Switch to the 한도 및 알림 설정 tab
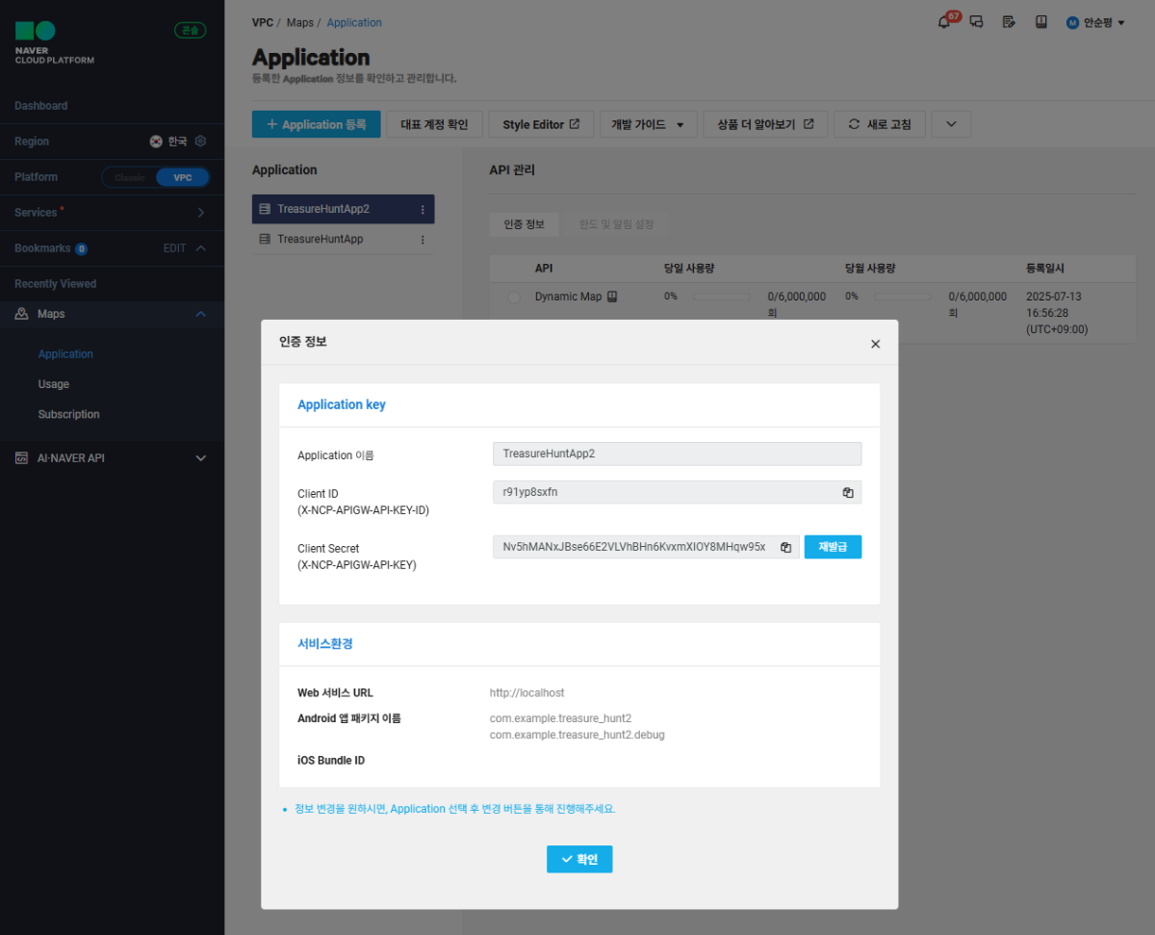1155x935 pixels. click(x=616, y=223)
